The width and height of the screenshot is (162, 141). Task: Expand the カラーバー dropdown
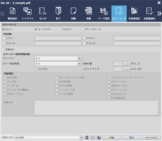[x=80, y=58]
